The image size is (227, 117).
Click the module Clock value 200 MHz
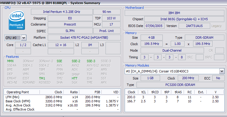(x=188, y=78)
